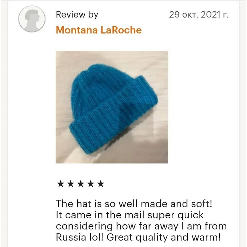Click the word 'LaRoche' in reviewer name
247x247 pixels.
coord(121,30)
